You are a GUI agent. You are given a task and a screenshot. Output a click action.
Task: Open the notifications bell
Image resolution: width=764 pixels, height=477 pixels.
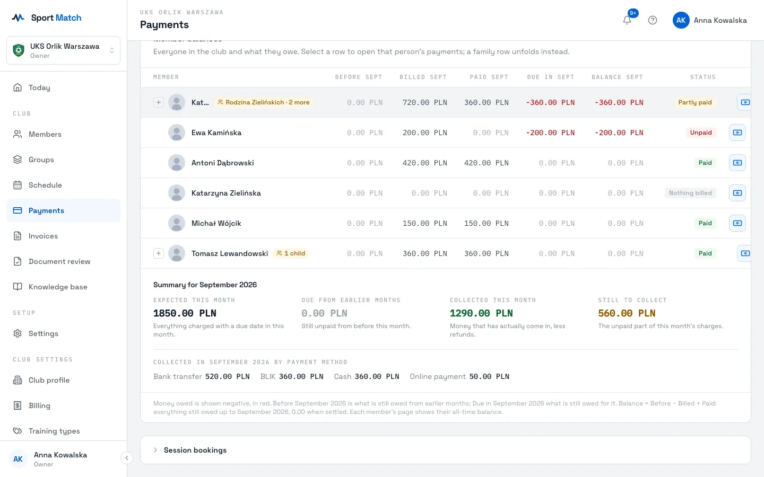click(x=627, y=20)
